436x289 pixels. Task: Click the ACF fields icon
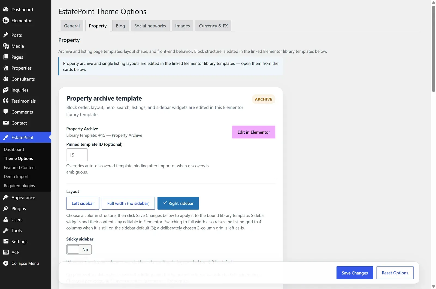[x=6, y=252]
